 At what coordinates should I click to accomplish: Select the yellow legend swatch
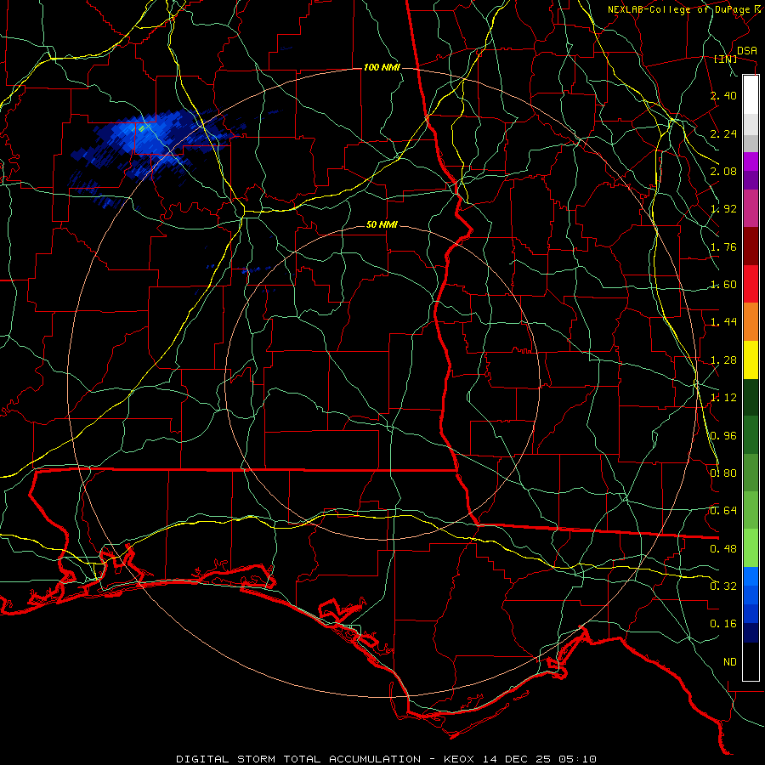pos(751,360)
